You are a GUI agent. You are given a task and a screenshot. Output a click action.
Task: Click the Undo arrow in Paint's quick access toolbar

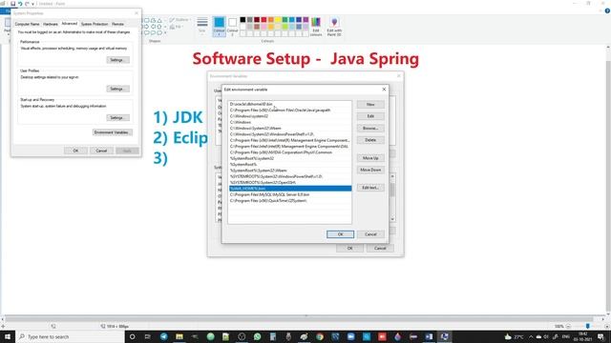point(20,4)
